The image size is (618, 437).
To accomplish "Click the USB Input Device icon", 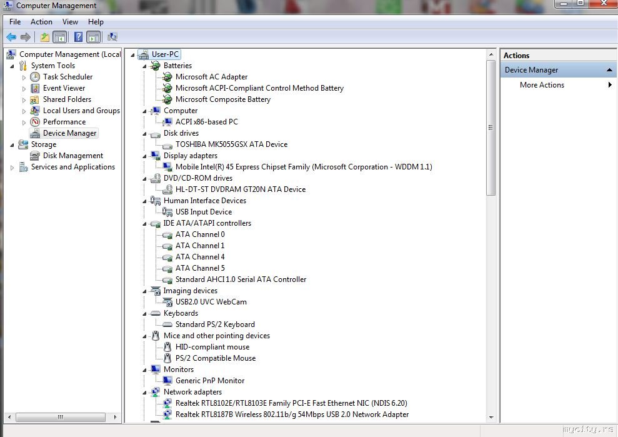I will tap(167, 212).
